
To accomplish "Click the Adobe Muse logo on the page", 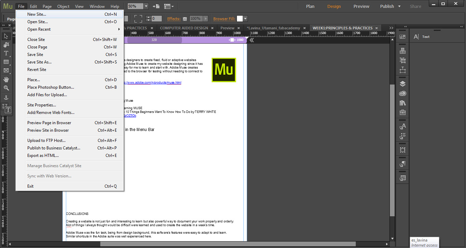I will click(x=224, y=70).
